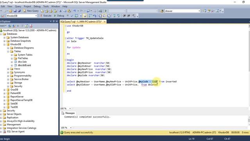250x141 pixels.
Task: Toggle Results to Text button
Action: click(100, 16)
